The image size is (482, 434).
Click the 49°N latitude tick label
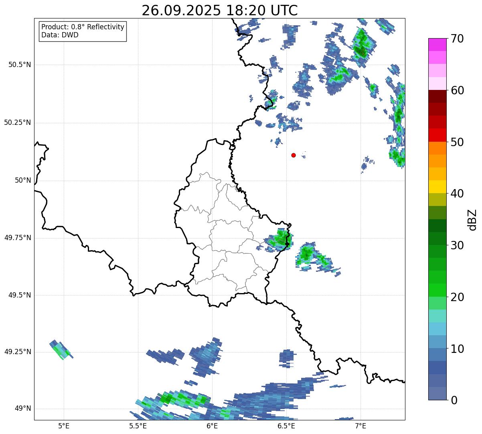pos(23,409)
